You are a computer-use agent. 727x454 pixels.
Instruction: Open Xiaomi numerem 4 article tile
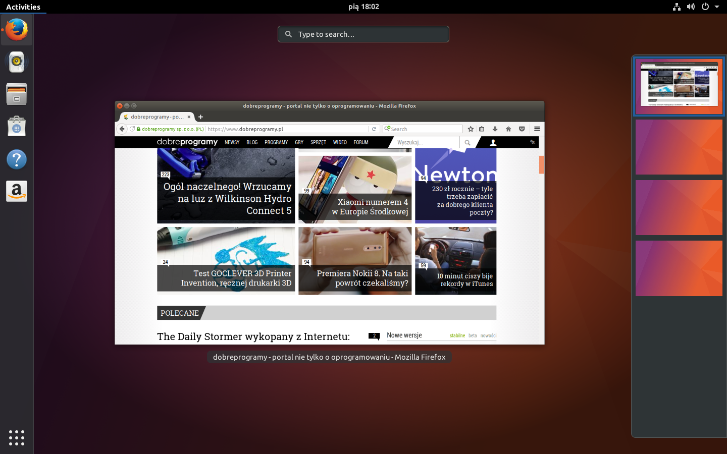click(x=355, y=189)
